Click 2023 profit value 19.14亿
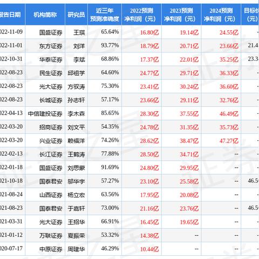The image size is (259, 259). coord(189,33)
